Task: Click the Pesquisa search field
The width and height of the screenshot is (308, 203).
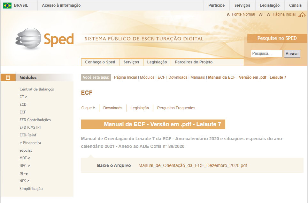Action: (x=266, y=54)
